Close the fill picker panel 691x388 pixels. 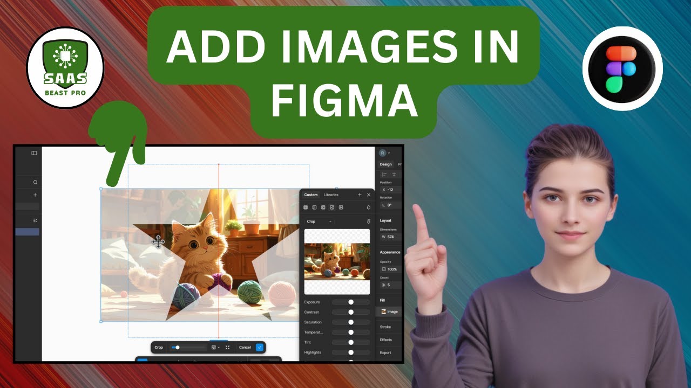click(x=369, y=195)
